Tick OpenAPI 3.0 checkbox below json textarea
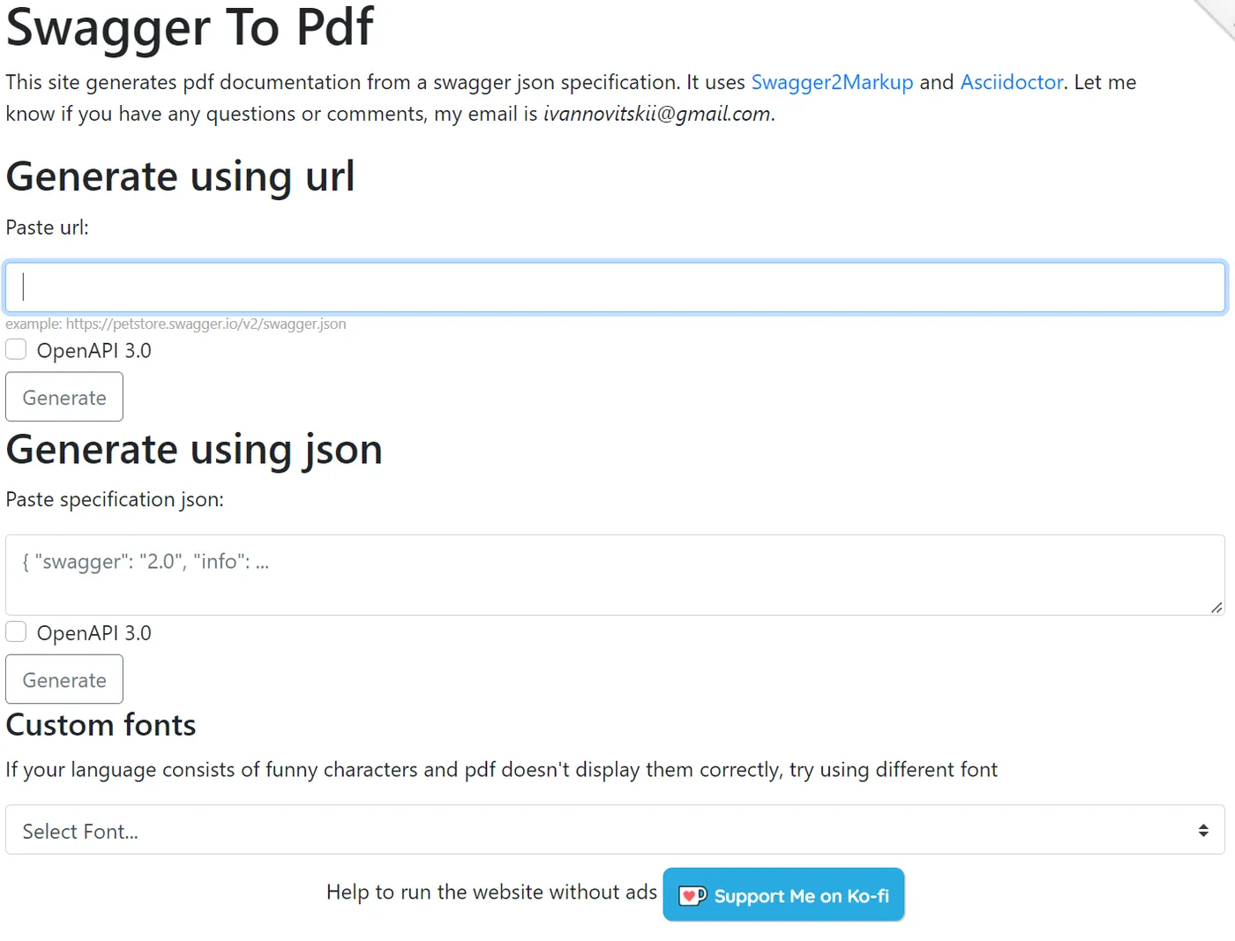The image size is (1235, 941). (x=16, y=631)
